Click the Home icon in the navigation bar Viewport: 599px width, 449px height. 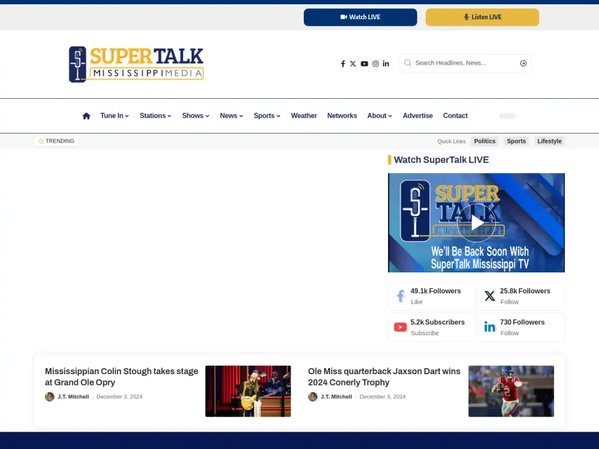[x=86, y=115]
